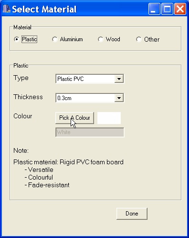The width and height of the screenshot is (189, 238).
Task: Maximize the Select Material window
Action: 167,9
